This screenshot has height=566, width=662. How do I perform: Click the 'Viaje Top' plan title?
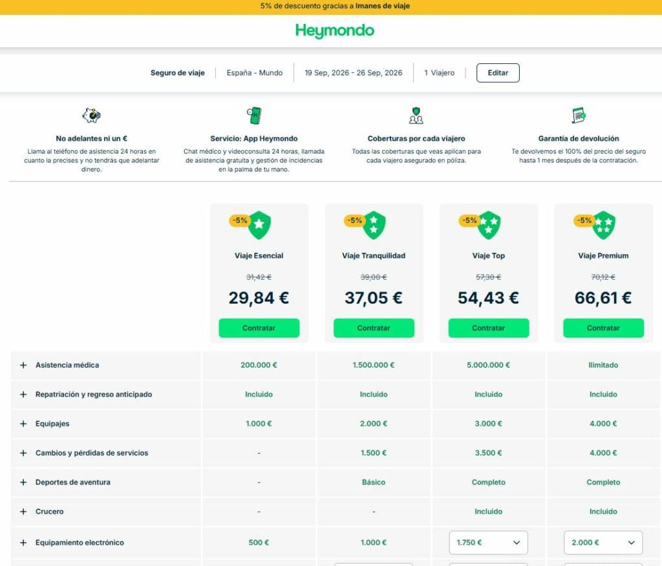[x=489, y=256]
